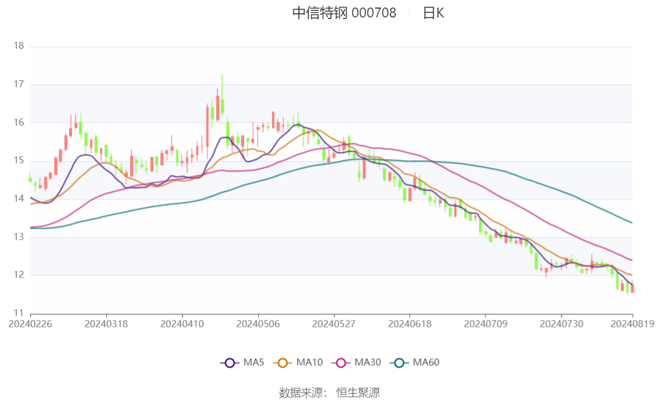Click y-axis value 17

point(19,84)
